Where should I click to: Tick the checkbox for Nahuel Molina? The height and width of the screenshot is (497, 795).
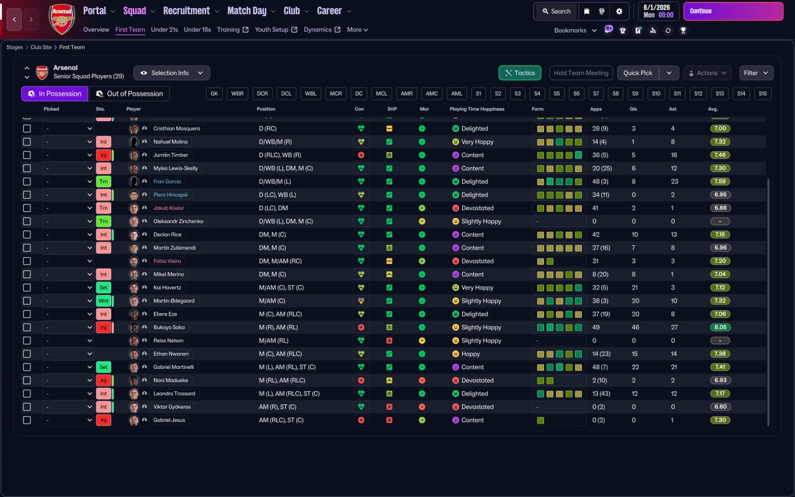27,142
